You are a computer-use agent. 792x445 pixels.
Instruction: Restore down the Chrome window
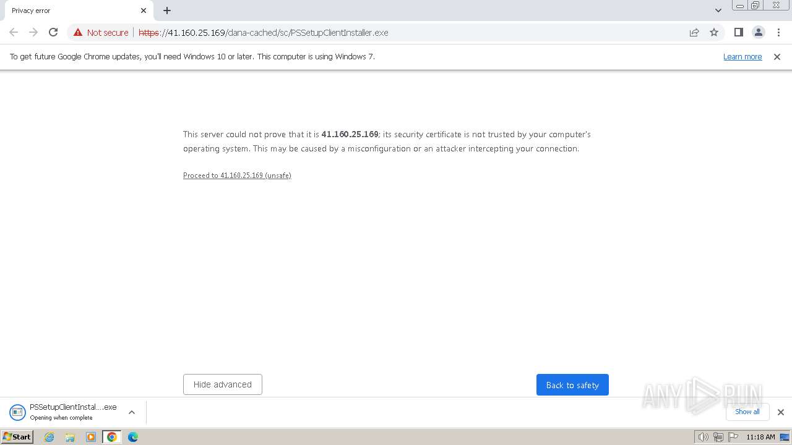755,6
